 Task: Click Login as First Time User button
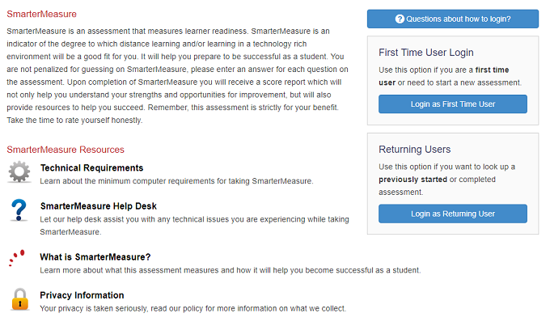point(452,104)
